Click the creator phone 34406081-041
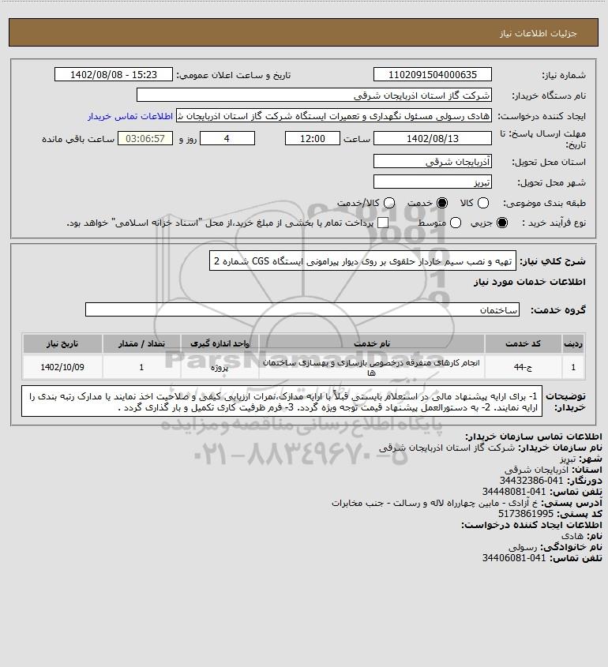Image resolution: width=608 pixels, height=667 pixels. coord(514,558)
